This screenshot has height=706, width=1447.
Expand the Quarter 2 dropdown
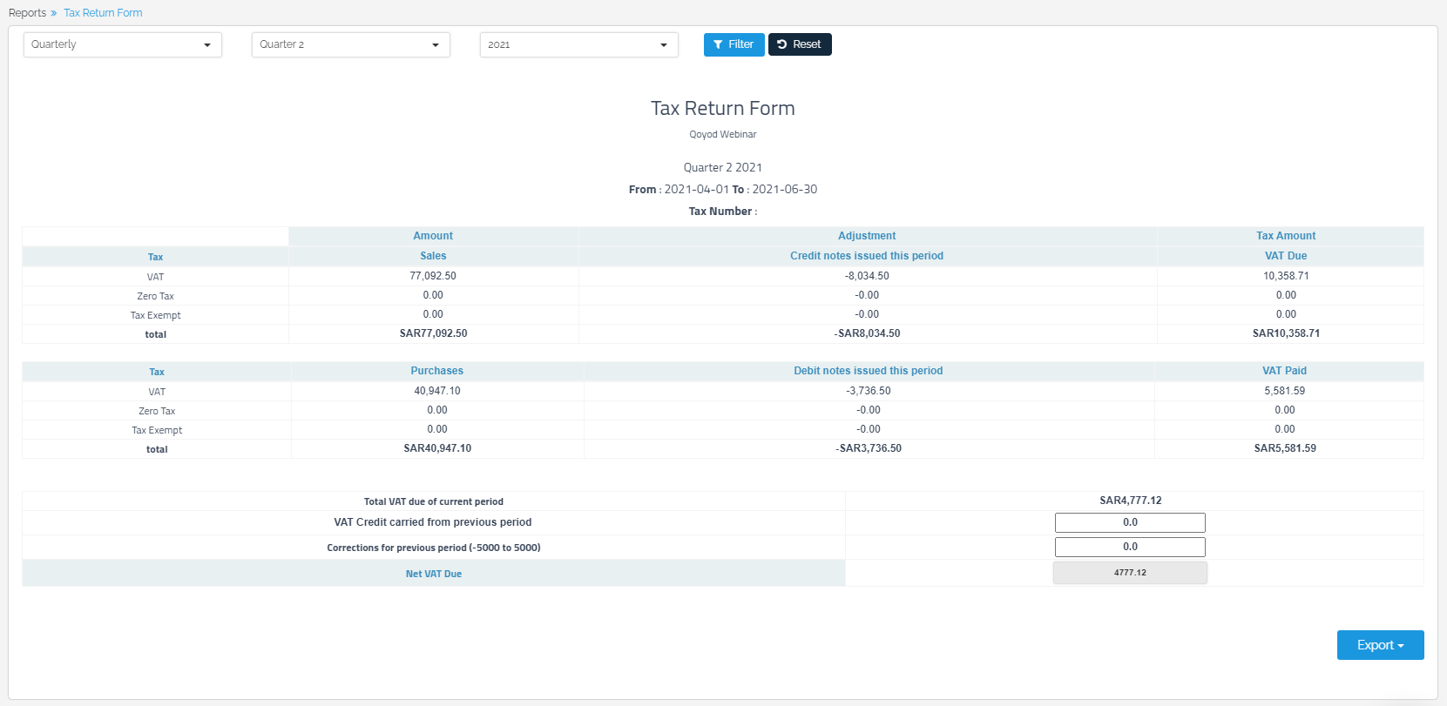(x=350, y=44)
